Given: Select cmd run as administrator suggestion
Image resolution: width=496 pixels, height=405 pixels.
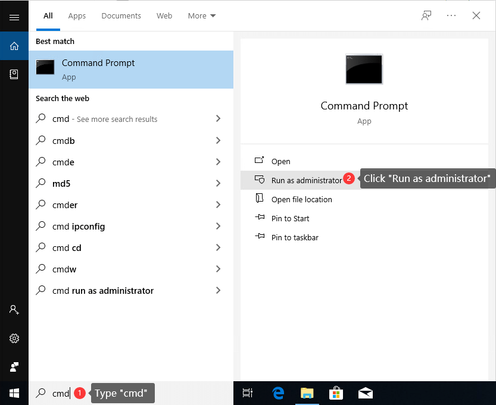Looking at the screenshot, I should 131,291.
